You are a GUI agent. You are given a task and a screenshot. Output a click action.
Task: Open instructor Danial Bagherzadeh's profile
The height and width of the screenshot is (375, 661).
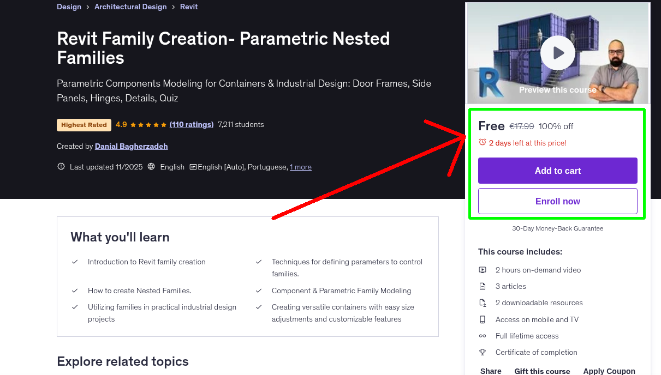pyautogui.click(x=131, y=146)
